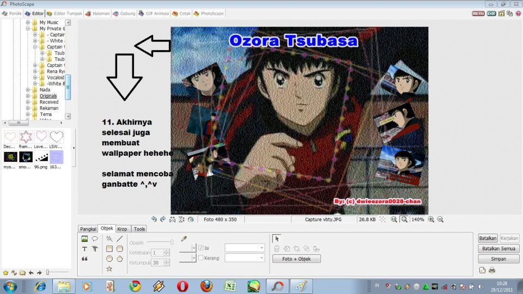
Task: Open the Halaman tab
Action: point(98,13)
